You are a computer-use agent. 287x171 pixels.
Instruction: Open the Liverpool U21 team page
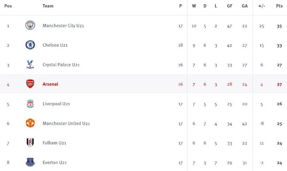pyautogui.click(x=56, y=104)
